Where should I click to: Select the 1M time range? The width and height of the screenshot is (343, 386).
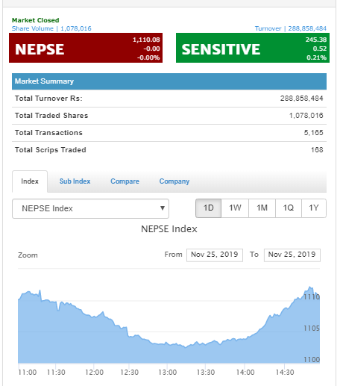point(262,208)
